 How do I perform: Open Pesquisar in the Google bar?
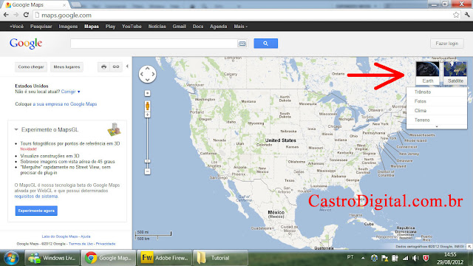(x=41, y=27)
